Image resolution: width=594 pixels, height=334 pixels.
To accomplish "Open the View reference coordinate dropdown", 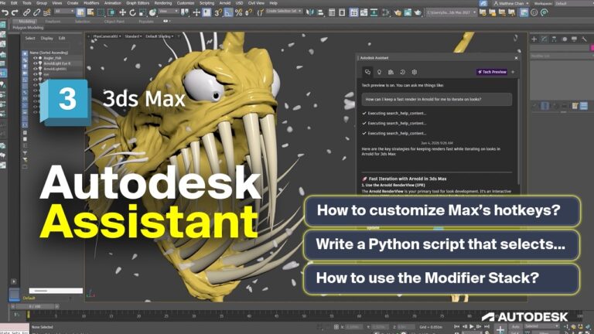I will click(x=169, y=12).
